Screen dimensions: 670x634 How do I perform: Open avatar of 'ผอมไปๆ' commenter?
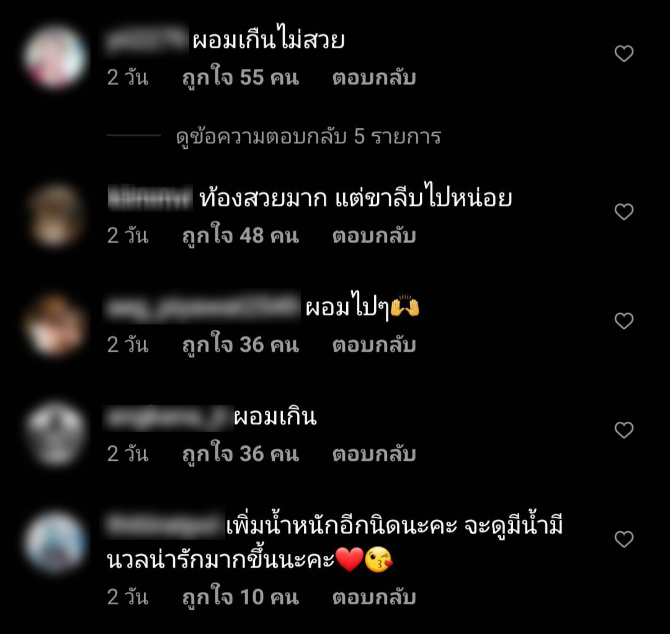[55, 324]
